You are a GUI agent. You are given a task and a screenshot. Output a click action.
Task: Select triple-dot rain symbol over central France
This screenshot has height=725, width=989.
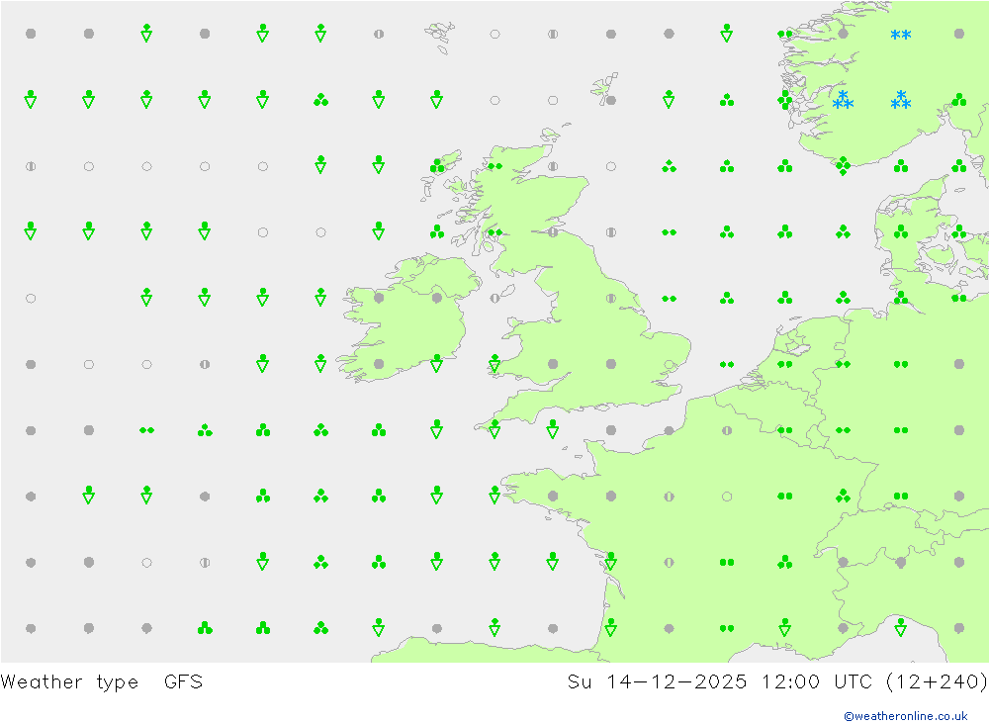point(784,562)
